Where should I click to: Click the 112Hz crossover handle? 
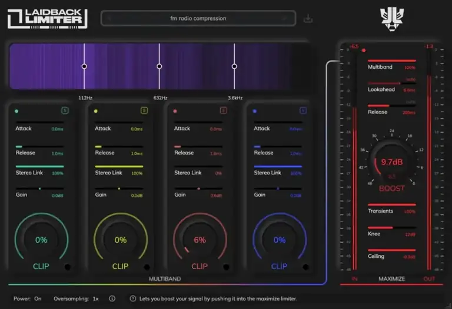[x=84, y=66]
